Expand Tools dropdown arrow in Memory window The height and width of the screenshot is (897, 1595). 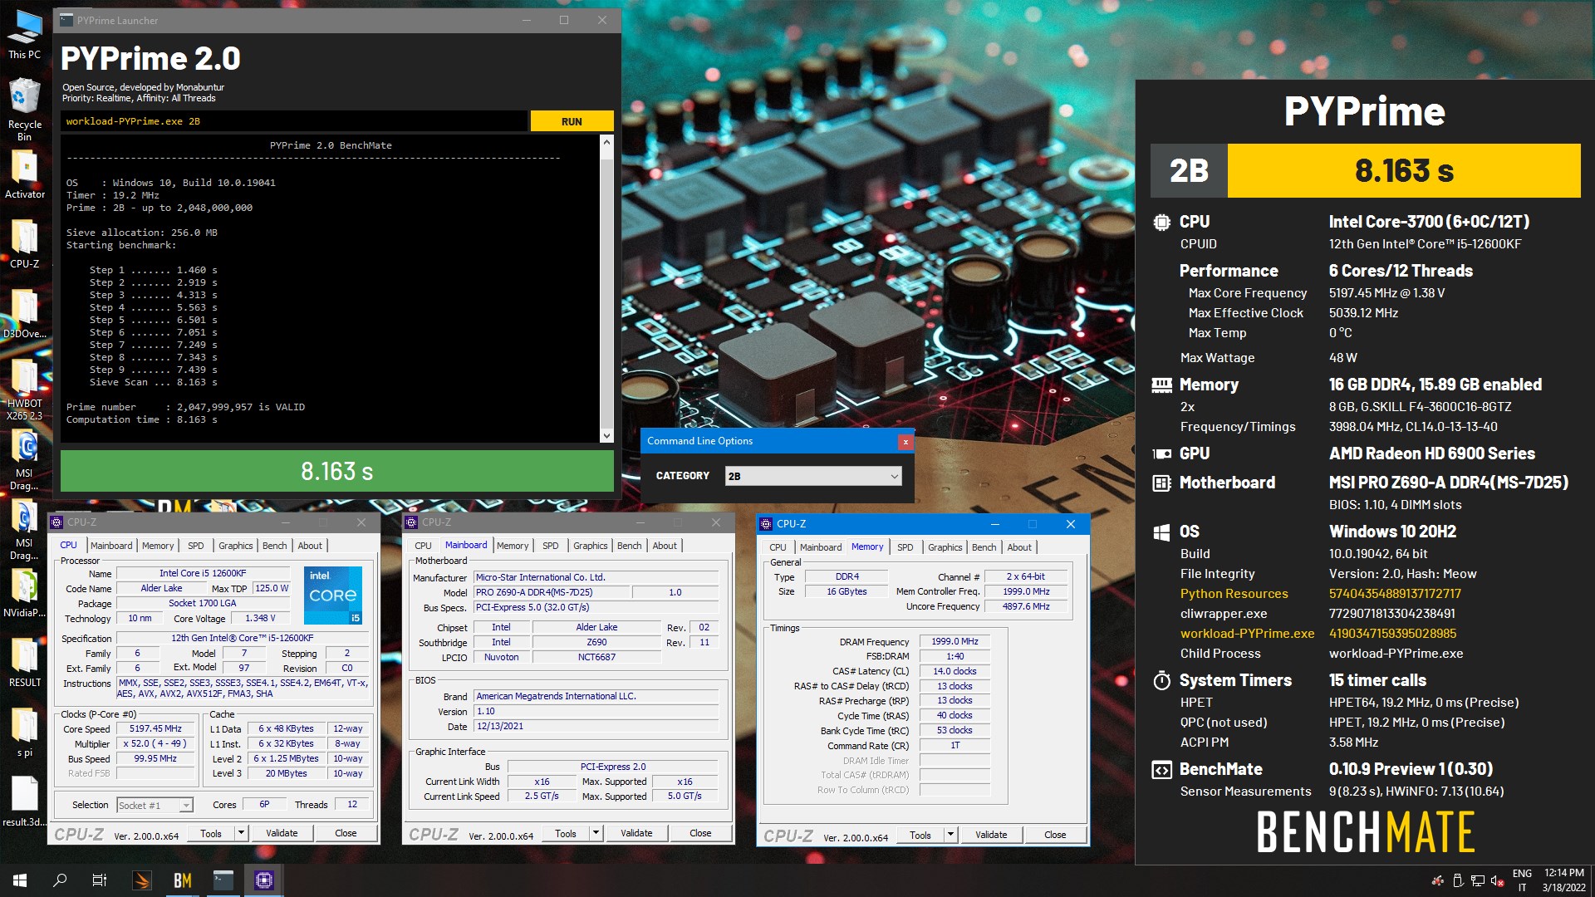tap(950, 835)
